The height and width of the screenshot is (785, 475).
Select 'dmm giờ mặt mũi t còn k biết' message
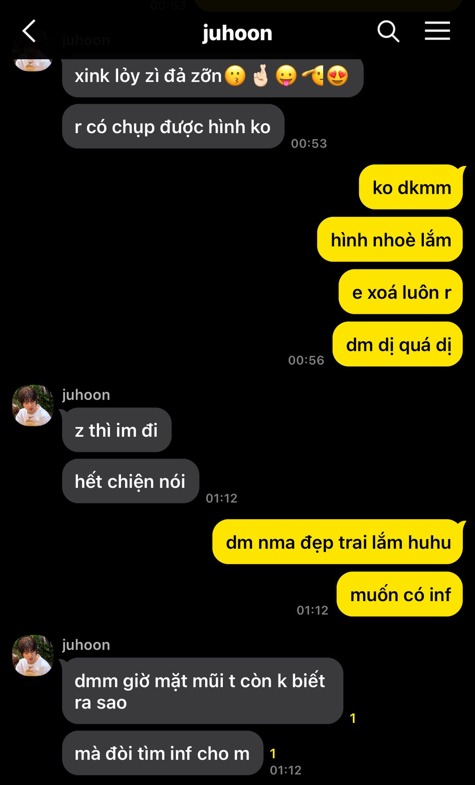202,691
